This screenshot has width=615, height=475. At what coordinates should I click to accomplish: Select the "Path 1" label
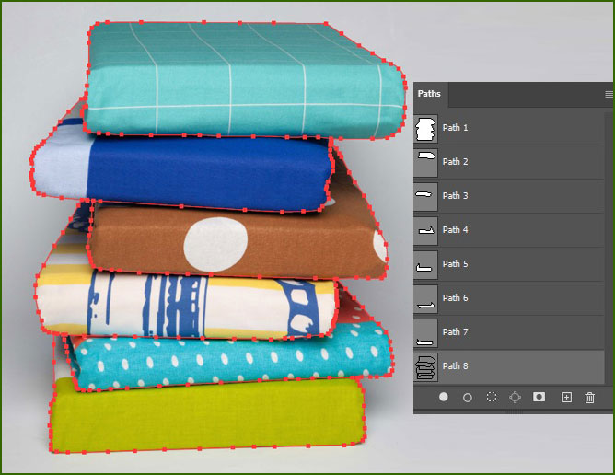[x=456, y=127]
